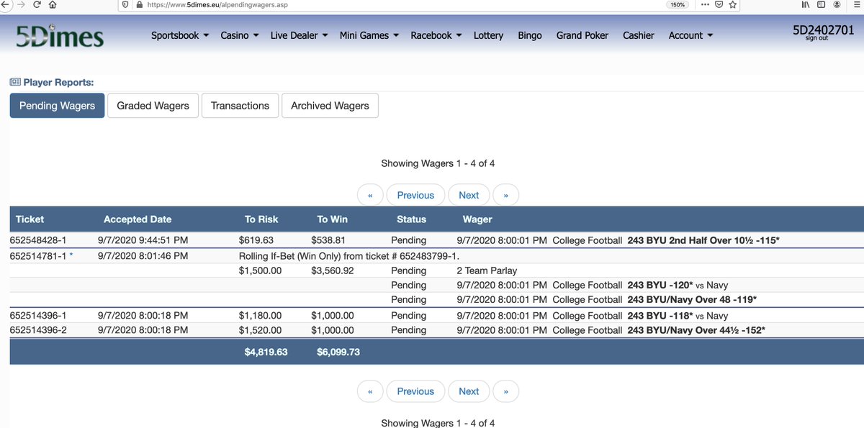The height and width of the screenshot is (428, 864).
Task: Expand the Mini Games dropdown
Action: pos(369,35)
